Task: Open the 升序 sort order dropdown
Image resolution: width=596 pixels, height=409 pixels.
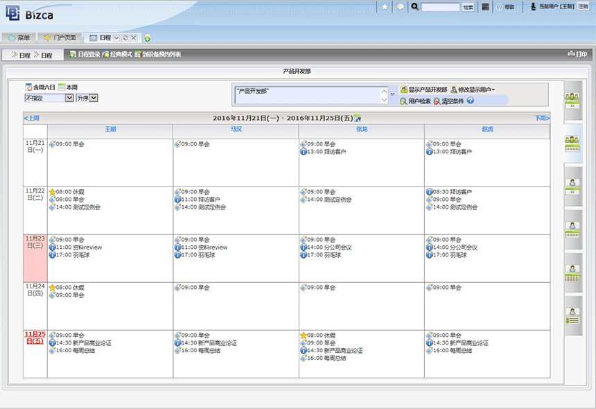Action: (x=87, y=98)
